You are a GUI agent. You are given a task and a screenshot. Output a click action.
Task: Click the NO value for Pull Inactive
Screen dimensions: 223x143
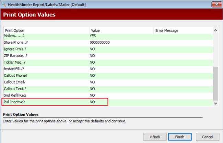92,102
